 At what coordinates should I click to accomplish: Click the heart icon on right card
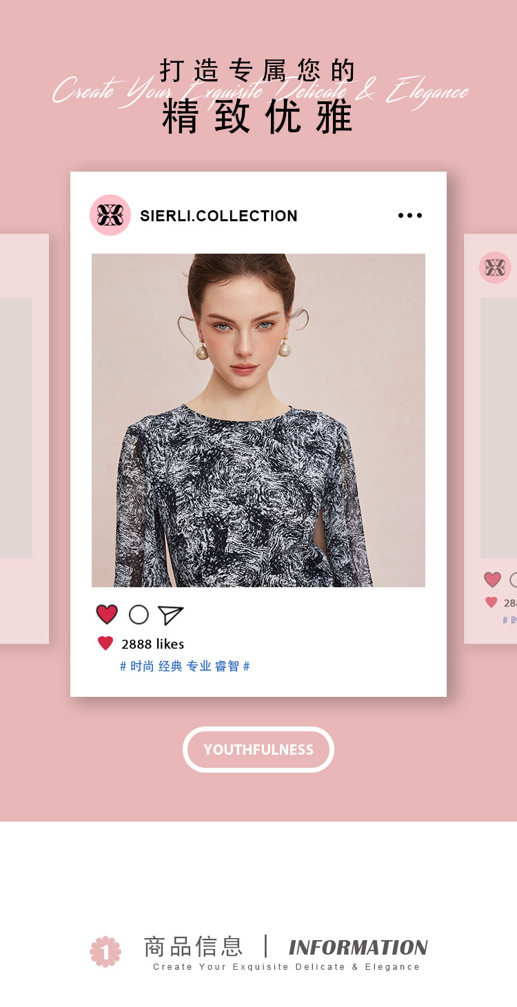(492, 580)
